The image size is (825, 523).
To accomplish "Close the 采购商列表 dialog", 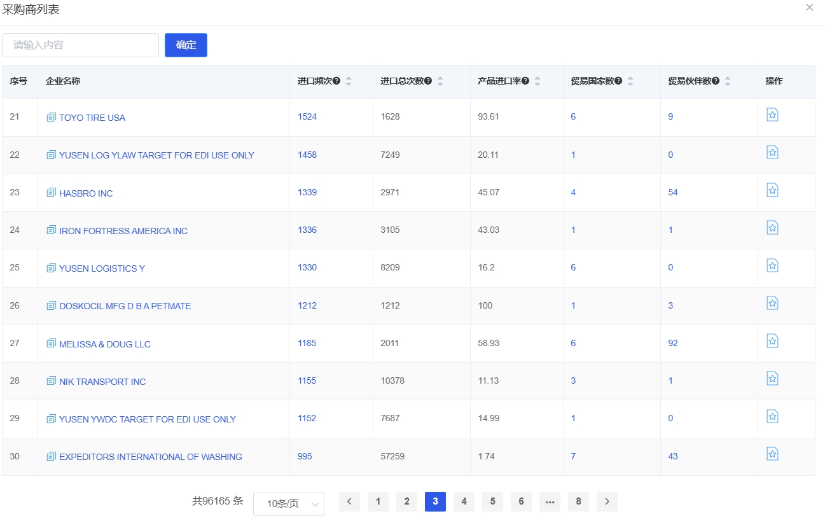I will [810, 8].
